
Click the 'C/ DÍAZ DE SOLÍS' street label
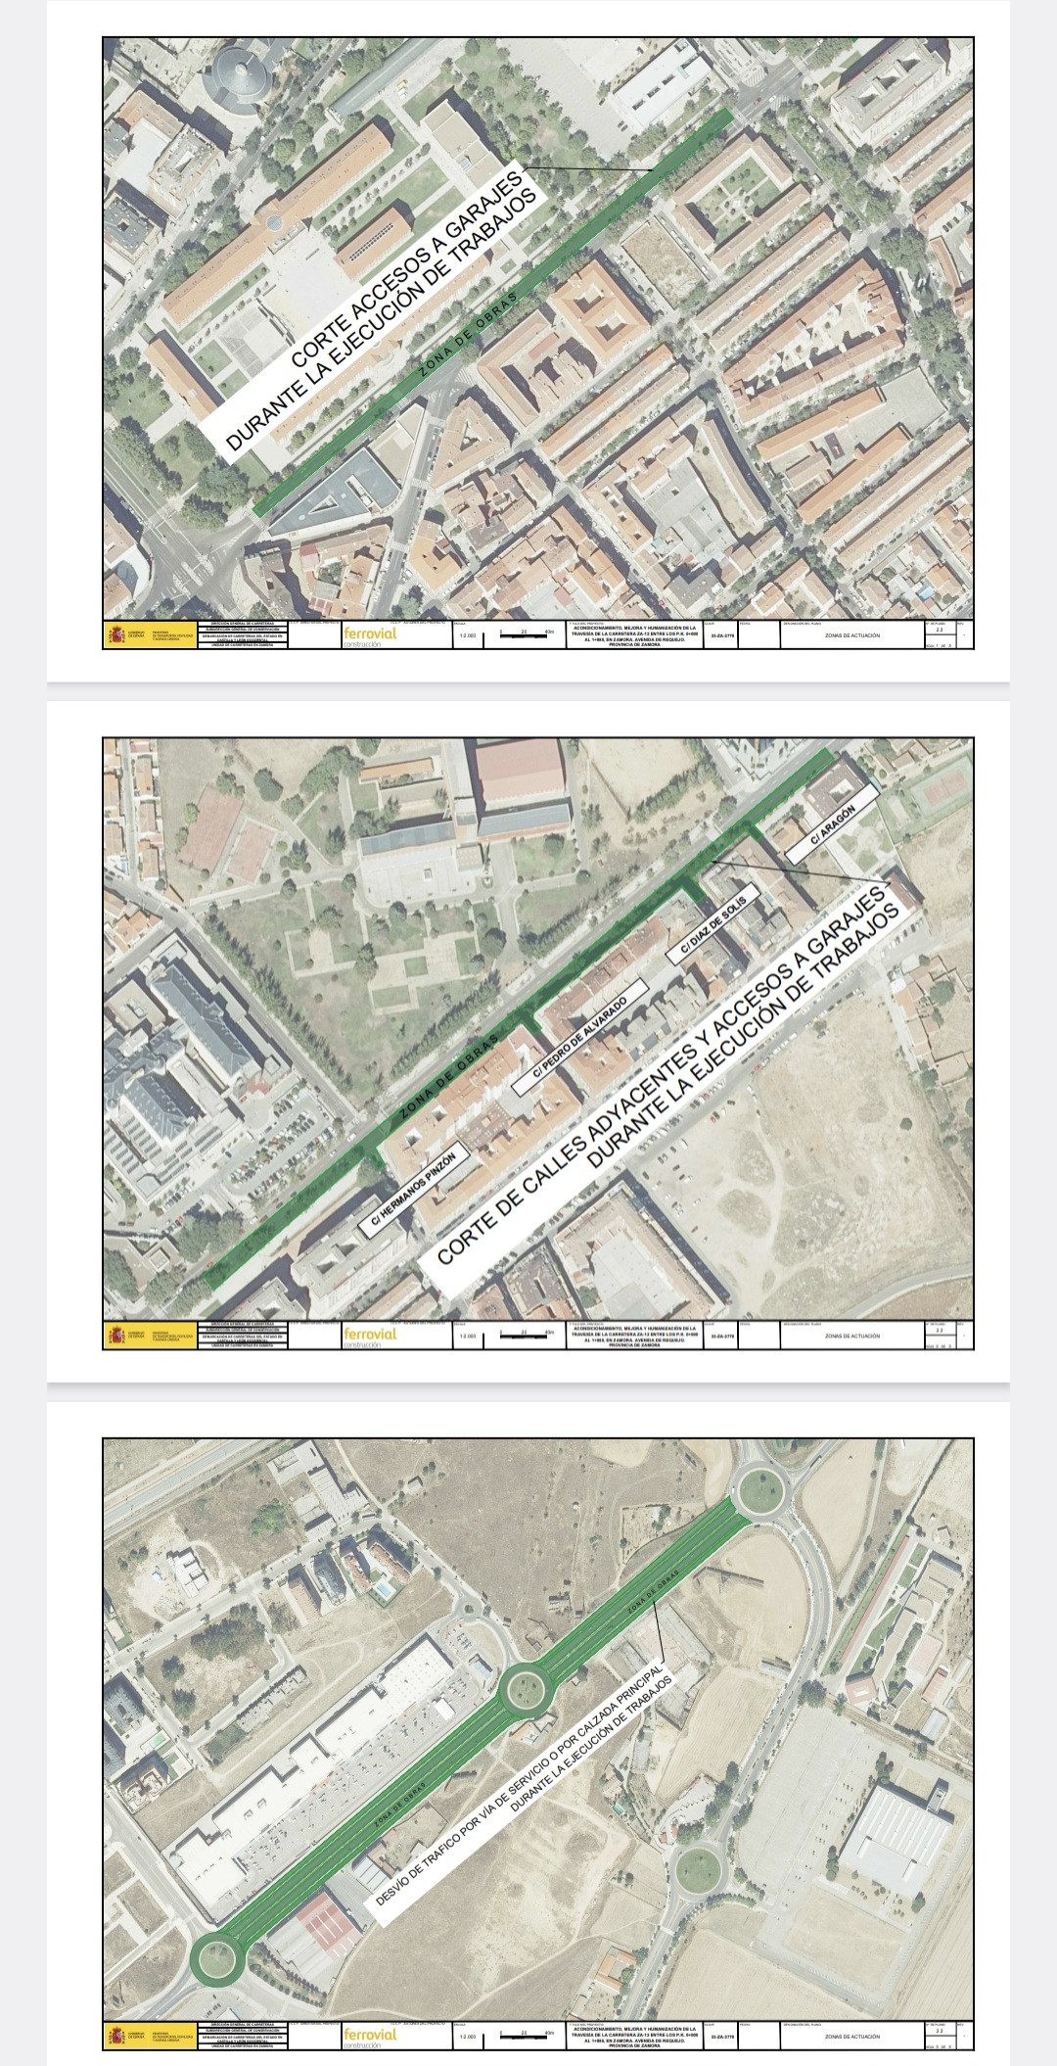(x=712, y=923)
